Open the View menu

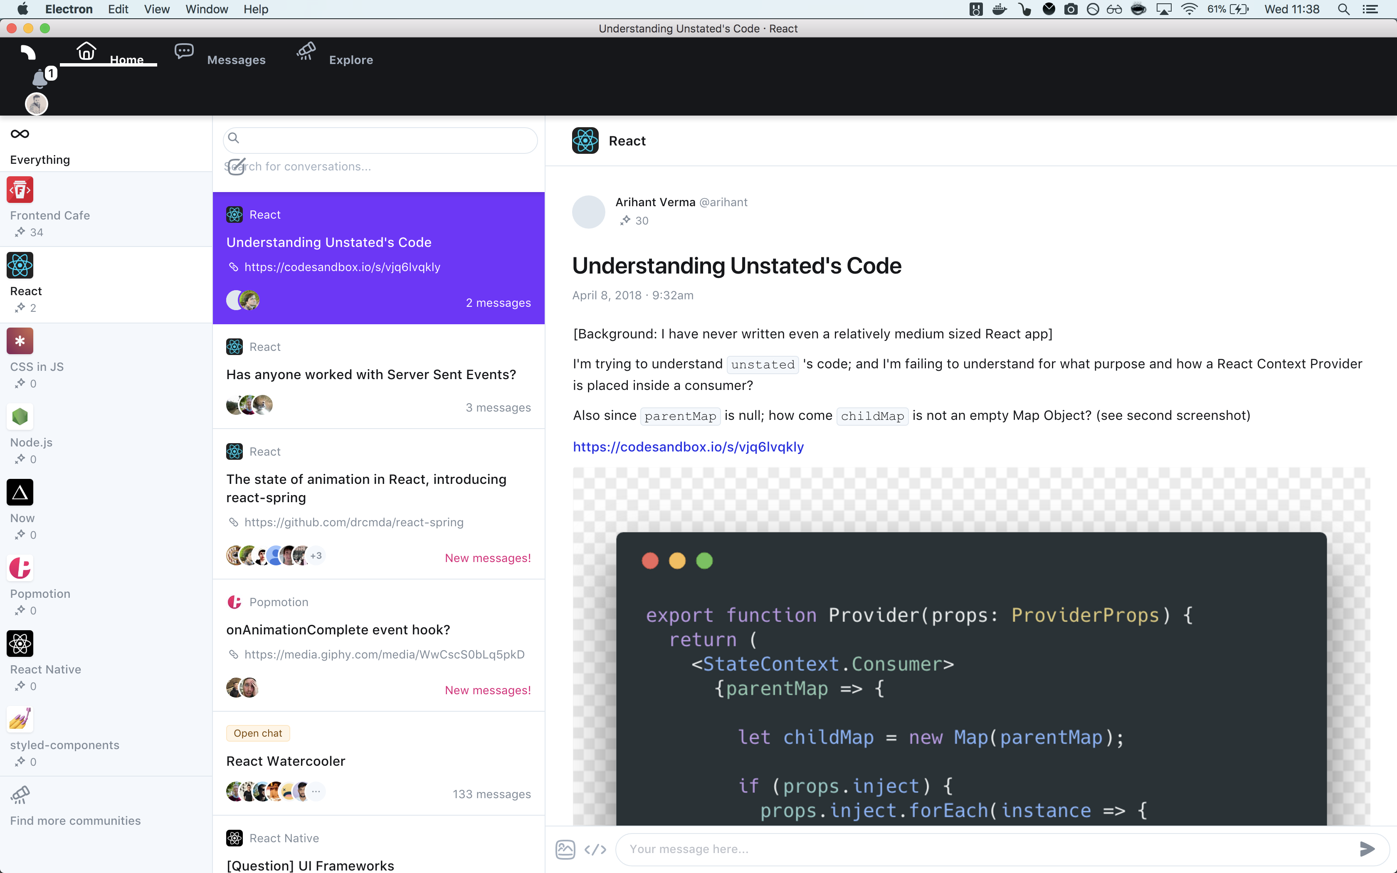pyautogui.click(x=157, y=9)
